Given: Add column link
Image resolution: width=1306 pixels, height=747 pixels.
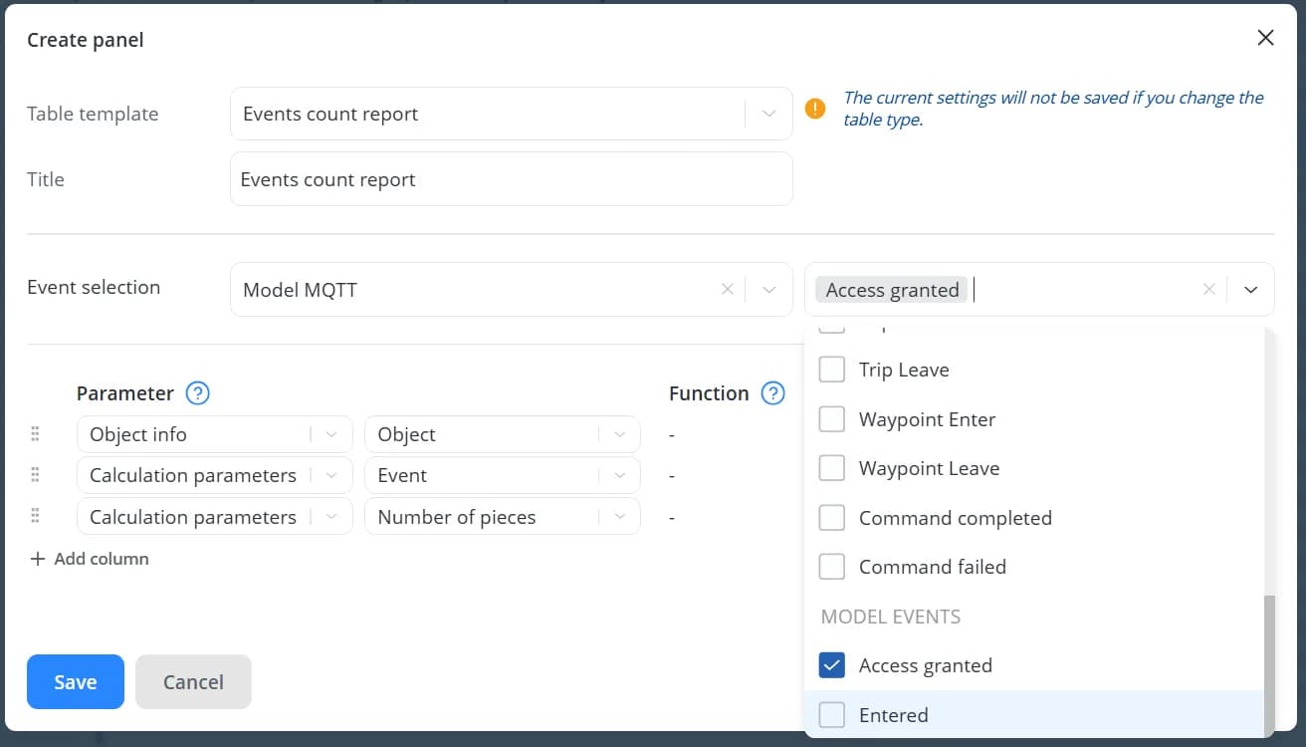Looking at the screenshot, I should [90, 559].
